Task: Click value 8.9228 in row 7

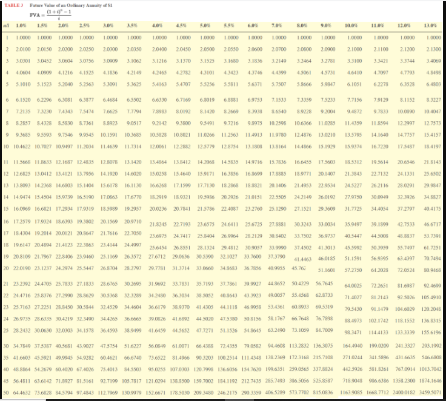Action: 304,111
